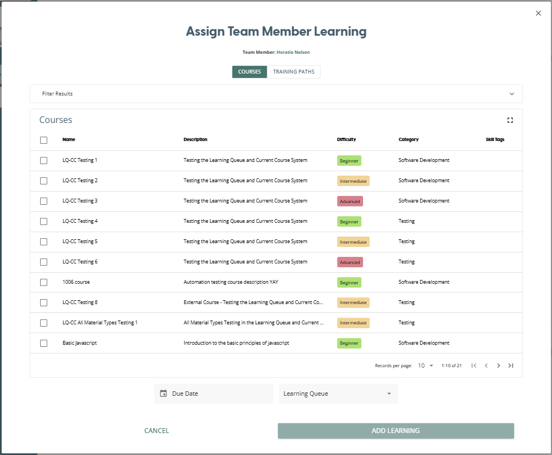Screen dimensions: 552x455
Task: Select the Courses tab
Action: click(249, 72)
